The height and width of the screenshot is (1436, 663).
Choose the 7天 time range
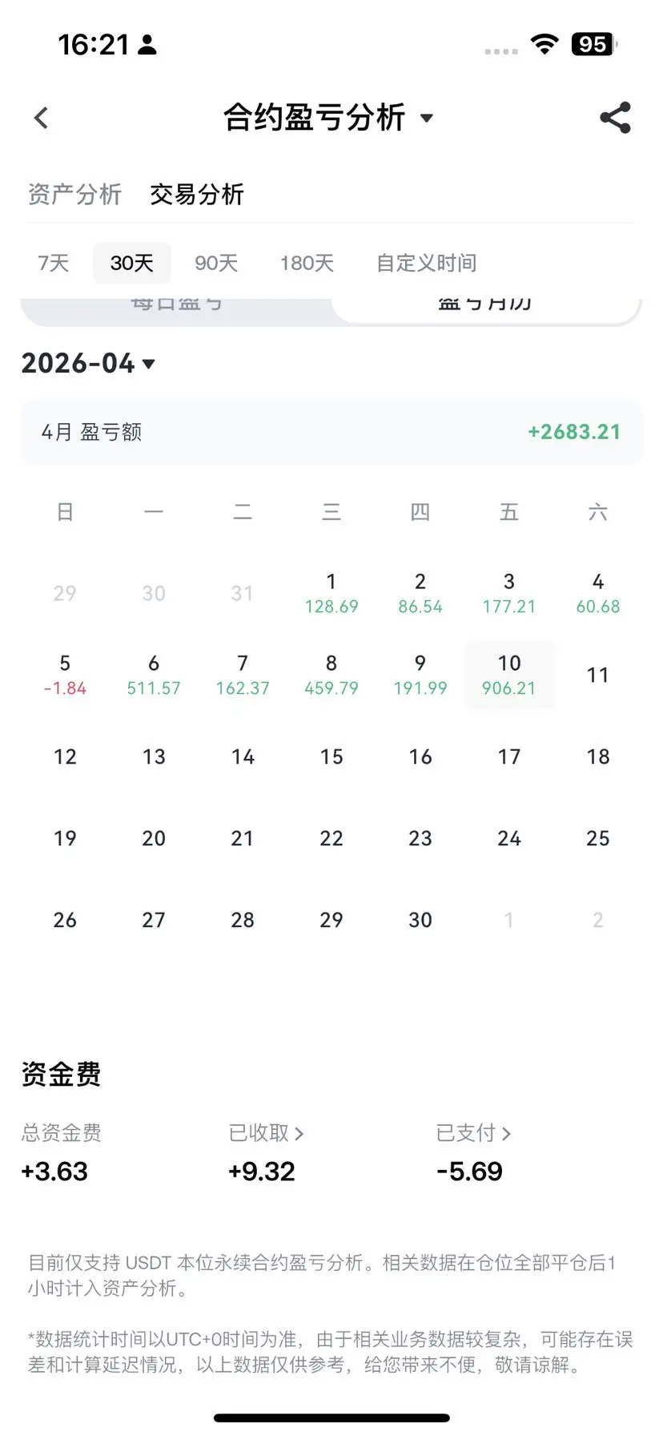click(54, 263)
